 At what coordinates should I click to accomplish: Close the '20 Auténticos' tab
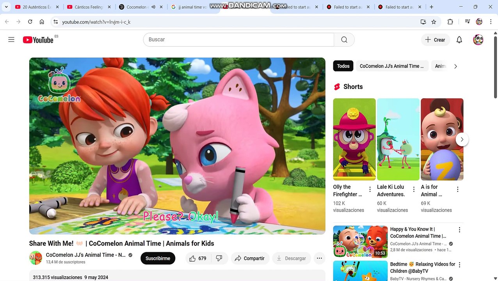[x=57, y=7]
